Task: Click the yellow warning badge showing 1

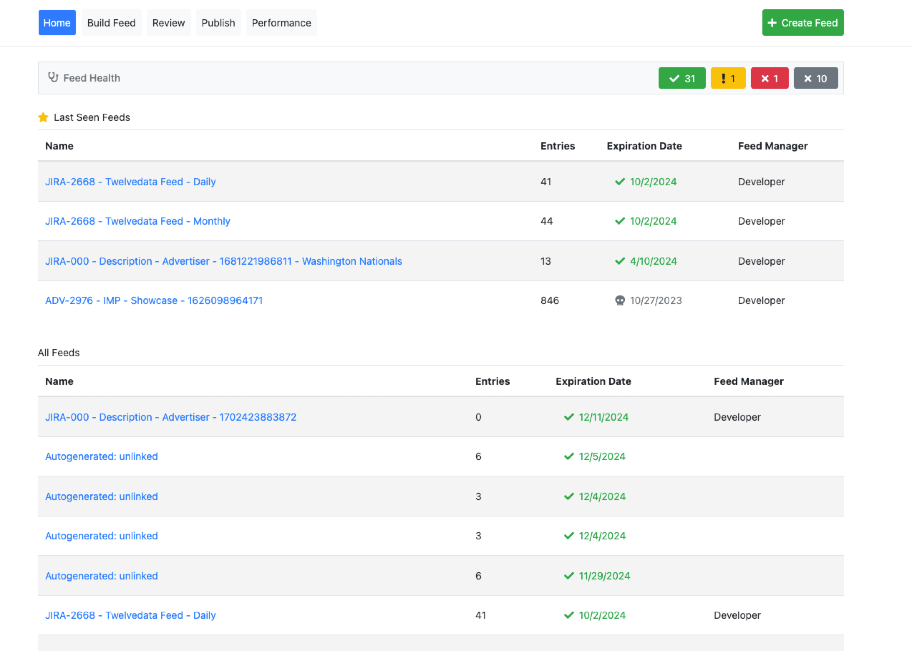Action: 728,78
